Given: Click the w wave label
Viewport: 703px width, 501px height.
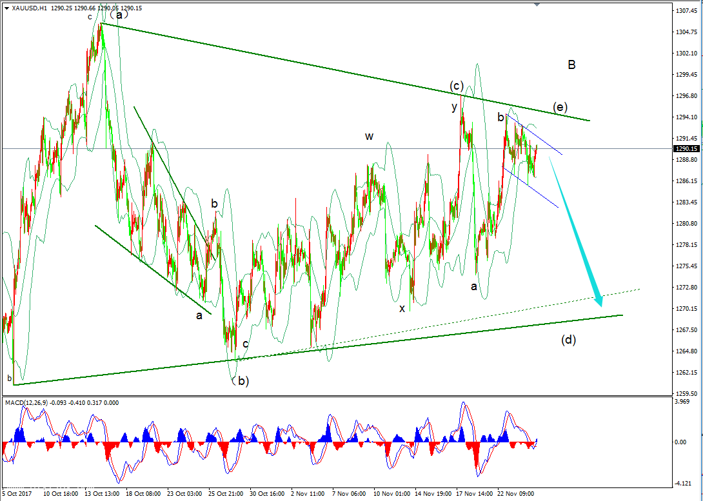Looking at the screenshot, I should click(x=369, y=136).
